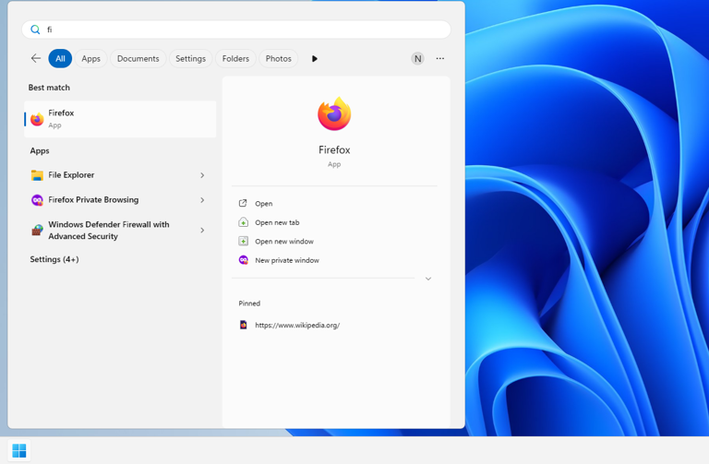Screen dimensions: 709x464
Task: Click the File Explorer folder icon
Action: [x=37, y=175]
